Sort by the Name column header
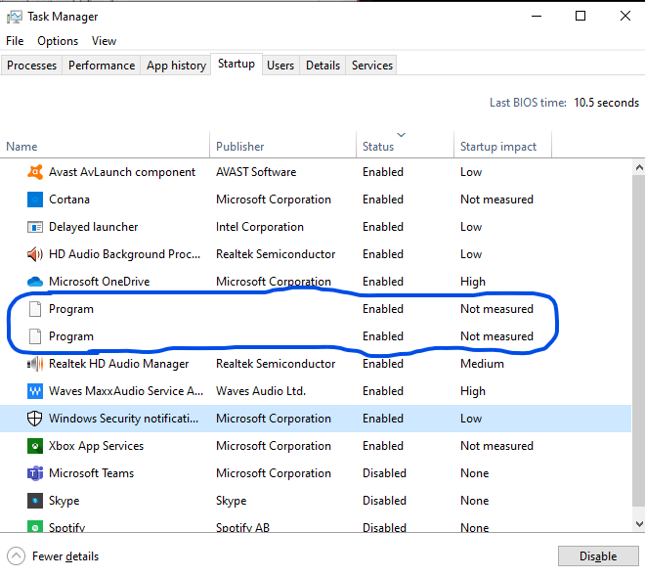Viewport: 645px width, 577px height. coord(105,147)
